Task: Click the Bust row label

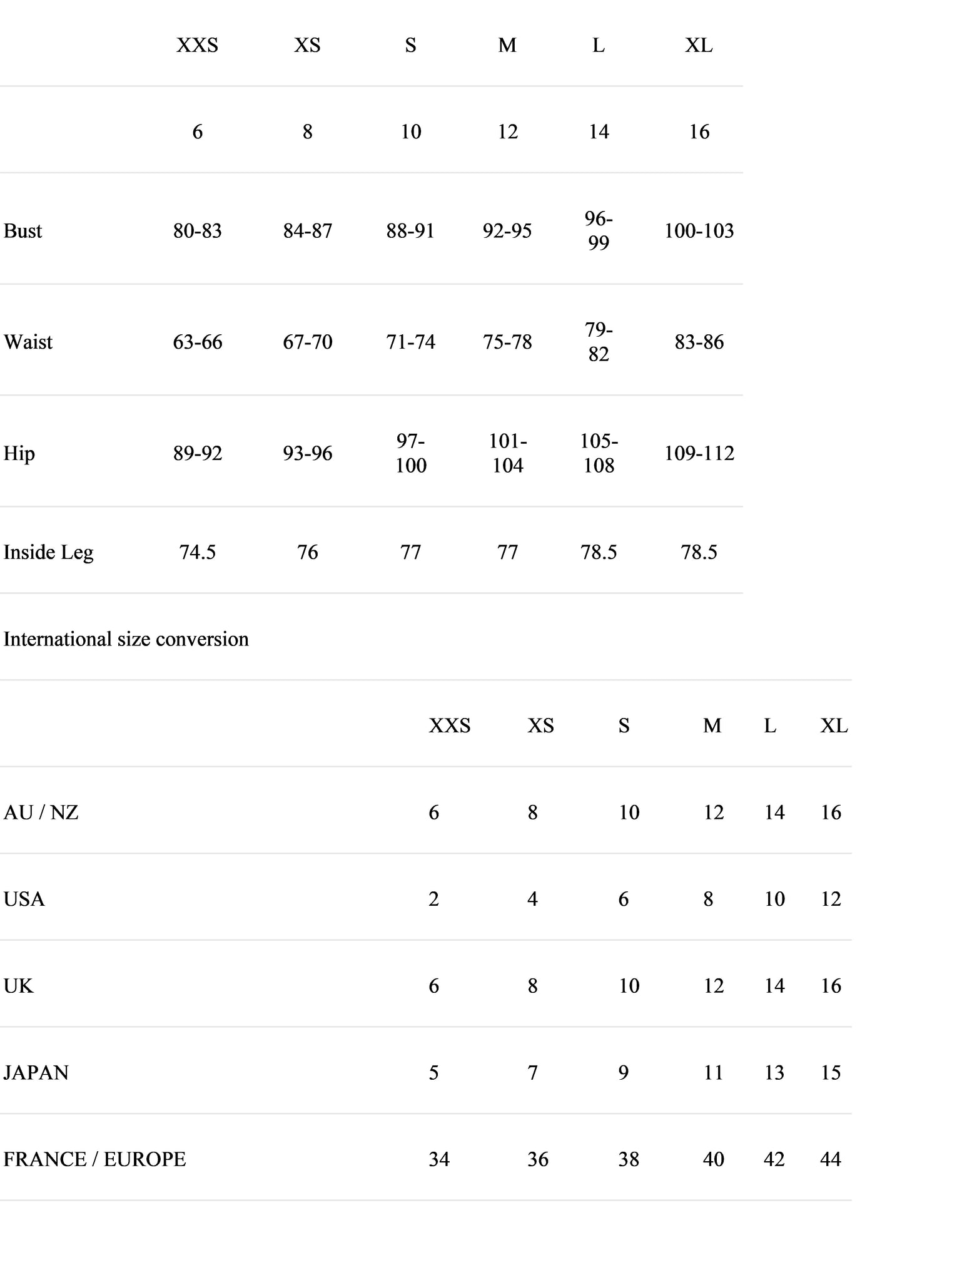Action: point(23,231)
